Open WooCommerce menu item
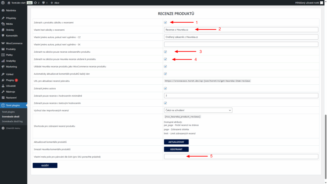 point(13,43)
